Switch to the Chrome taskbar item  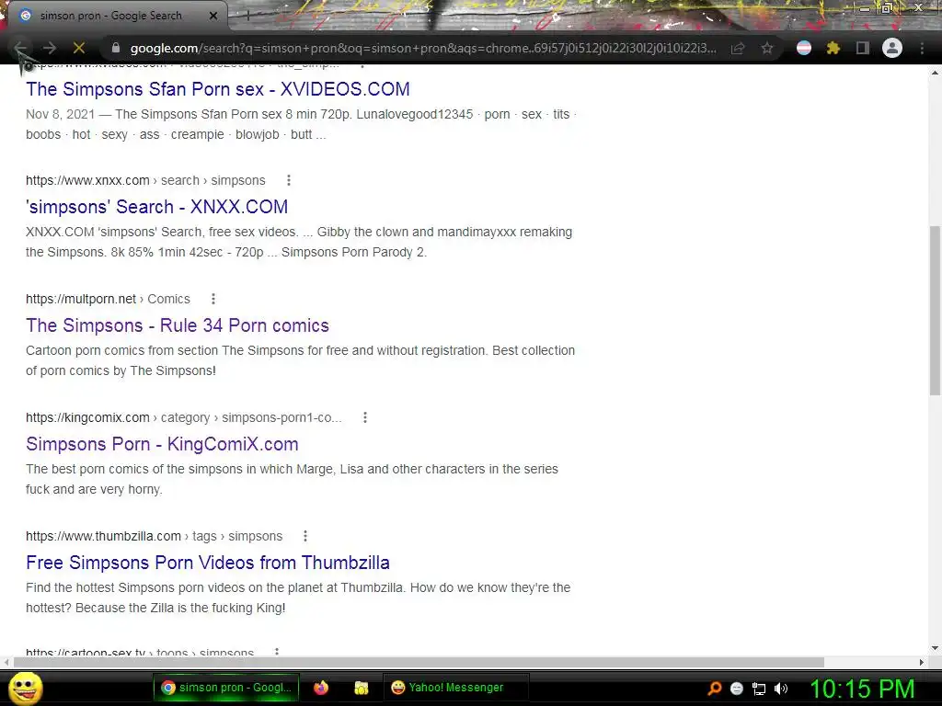[x=226, y=688]
